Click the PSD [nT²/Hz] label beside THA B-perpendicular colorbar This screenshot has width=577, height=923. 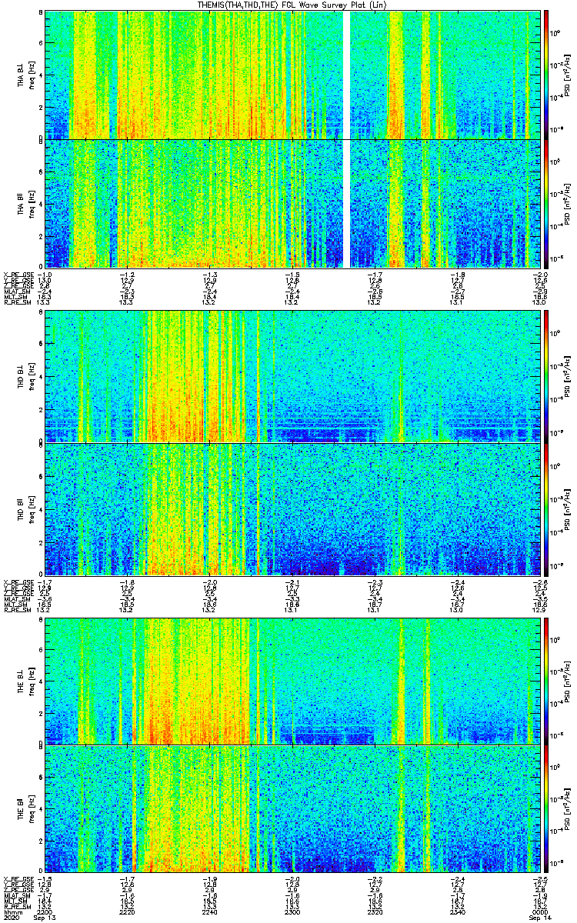click(x=567, y=74)
